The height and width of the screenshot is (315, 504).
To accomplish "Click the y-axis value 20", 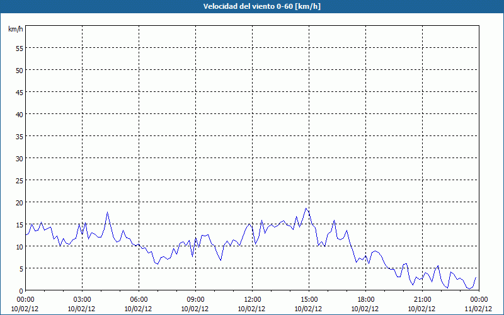I will click(x=20, y=202).
